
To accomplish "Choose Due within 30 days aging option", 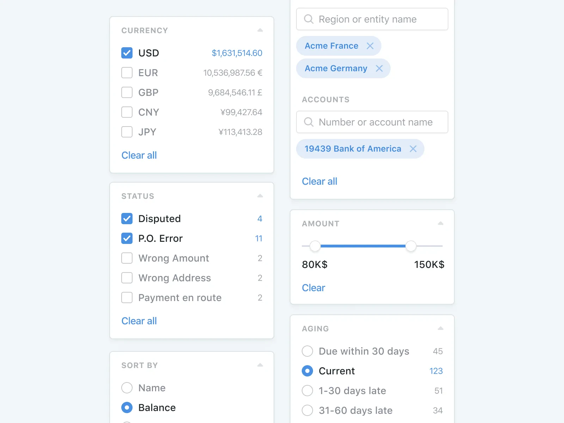I will click(307, 351).
